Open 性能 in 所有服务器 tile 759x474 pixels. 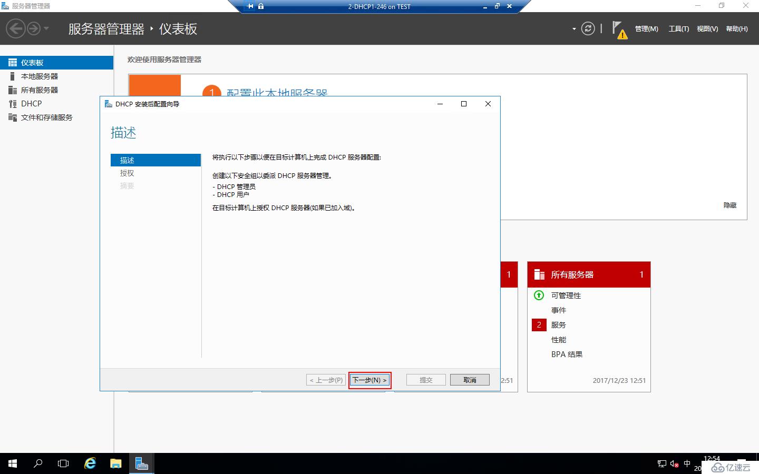[x=559, y=340]
